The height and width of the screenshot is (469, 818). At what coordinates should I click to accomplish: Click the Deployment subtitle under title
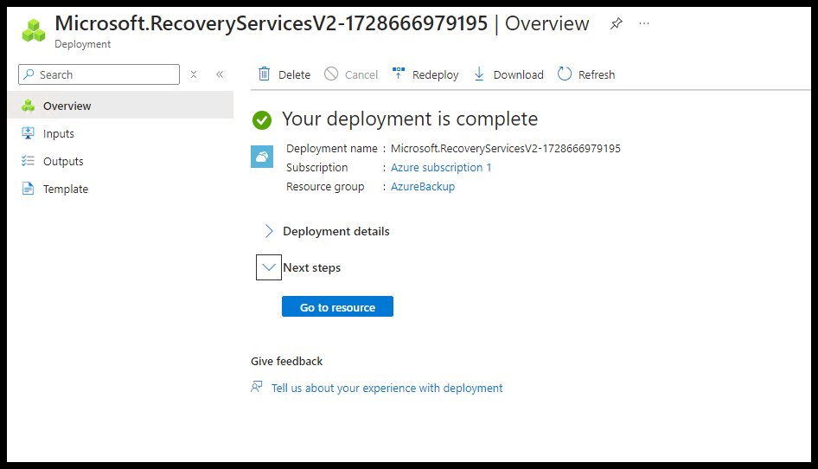[82, 44]
